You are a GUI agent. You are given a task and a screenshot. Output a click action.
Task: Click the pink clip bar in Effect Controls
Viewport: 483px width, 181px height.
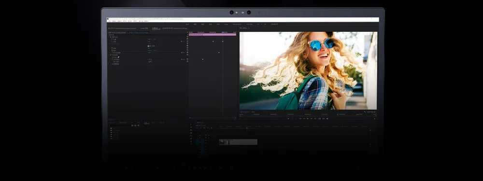(213, 34)
